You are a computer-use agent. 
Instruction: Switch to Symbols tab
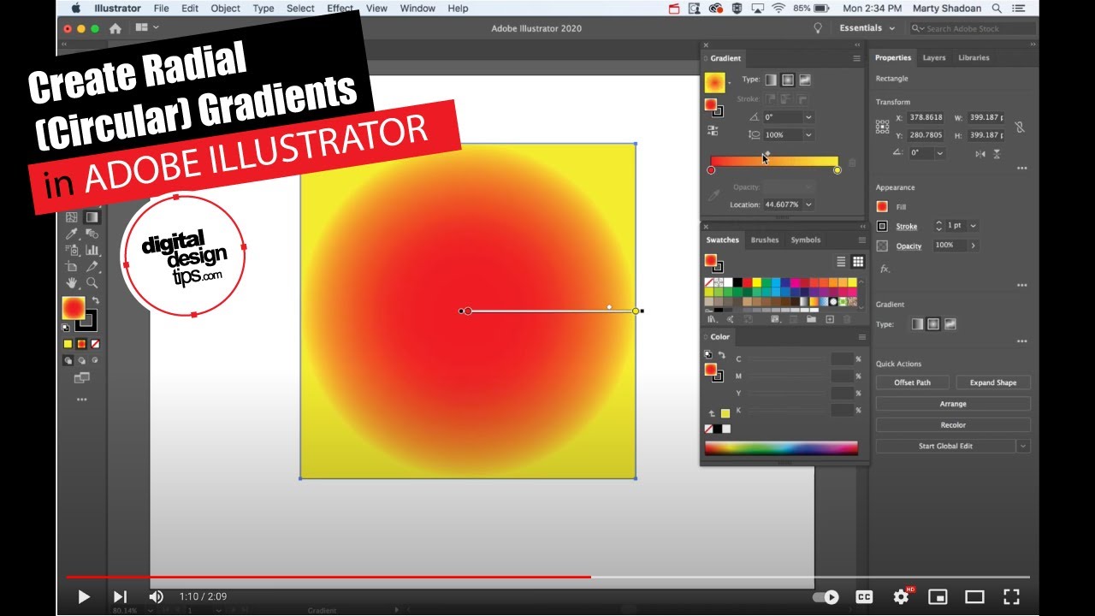806,240
